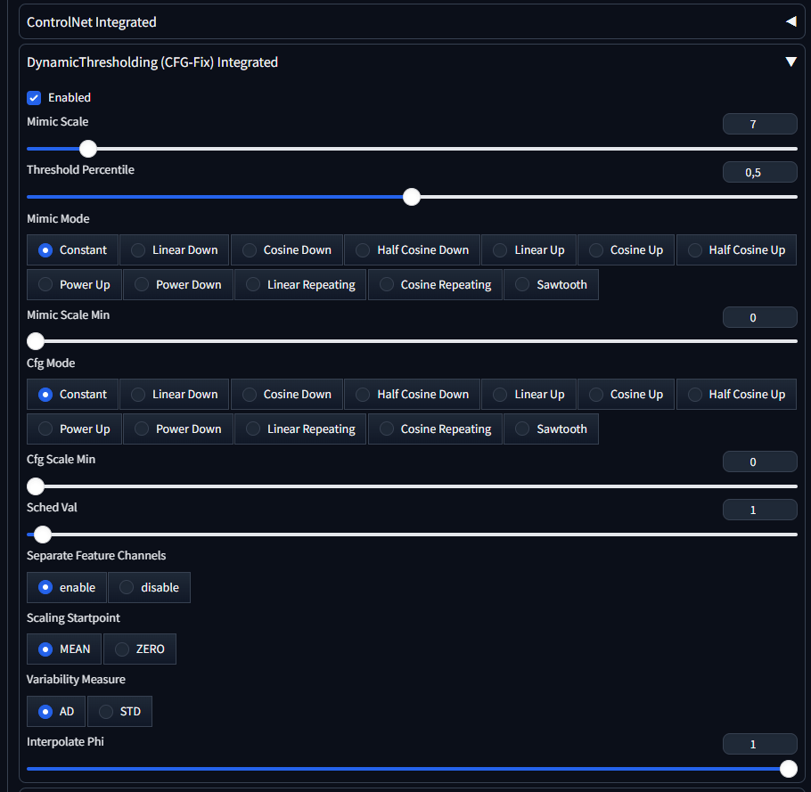Image resolution: width=811 pixels, height=792 pixels.
Task: Select Linear Down under Mimic Mode
Action: coord(175,250)
